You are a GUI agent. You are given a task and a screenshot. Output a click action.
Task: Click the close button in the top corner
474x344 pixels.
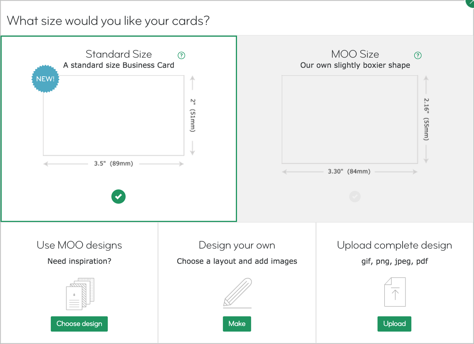pyautogui.click(x=470, y=3)
